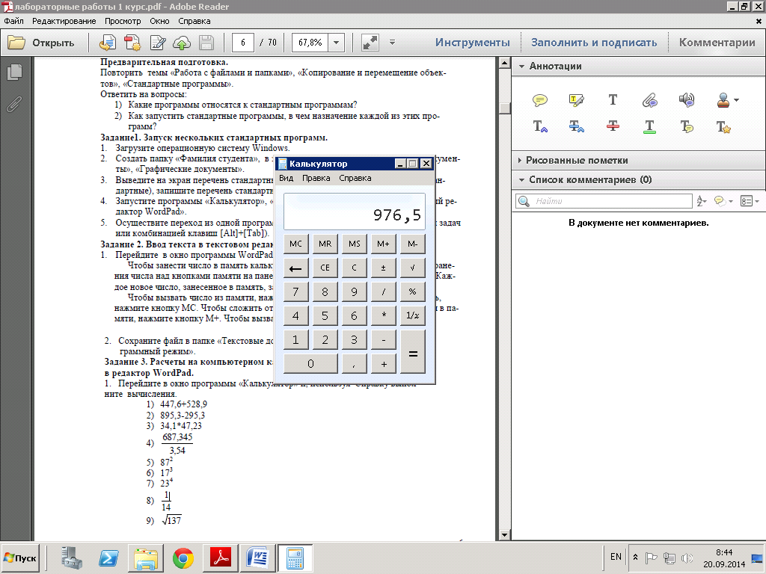Viewport: 766px width, 574px height.
Task: Open calculator Вид menu
Action: [287, 178]
